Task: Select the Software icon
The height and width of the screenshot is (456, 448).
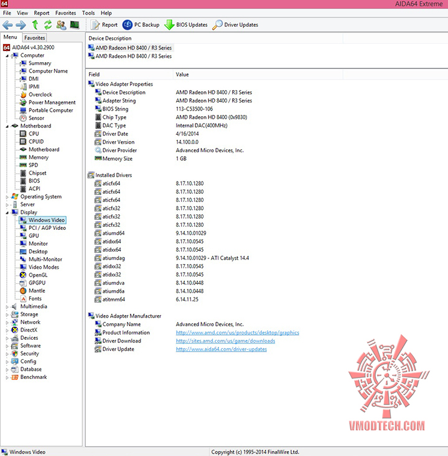Action: (15, 346)
